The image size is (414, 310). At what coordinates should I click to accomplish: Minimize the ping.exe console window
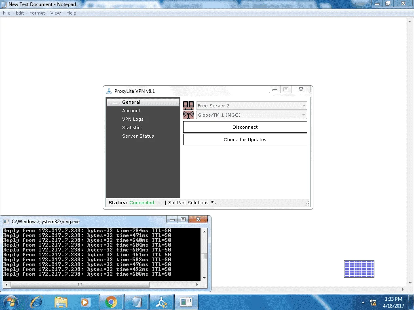[172, 219]
